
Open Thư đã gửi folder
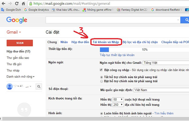point(14,64)
